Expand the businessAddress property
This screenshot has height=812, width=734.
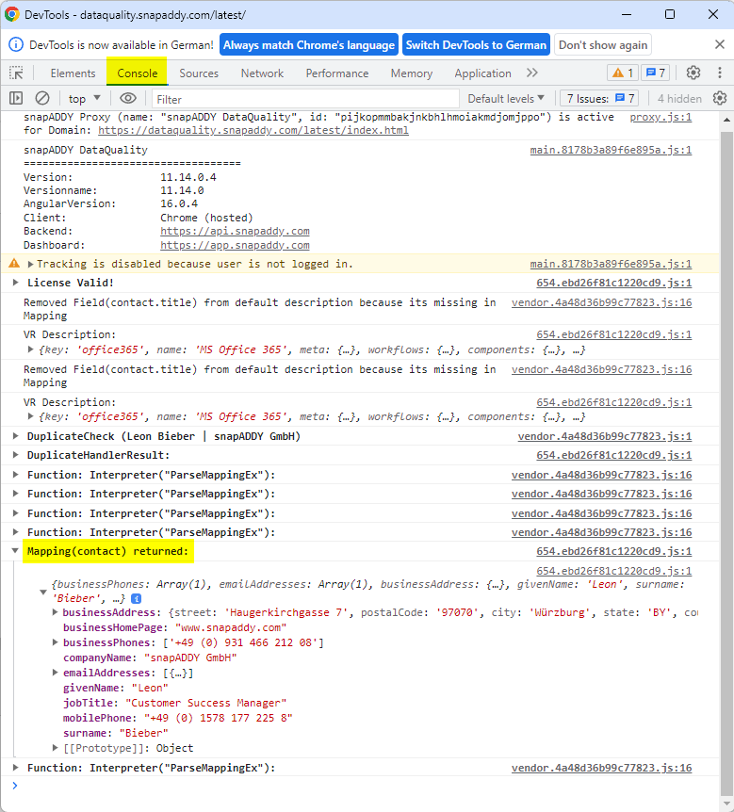pyautogui.click(x=55, y=612)
